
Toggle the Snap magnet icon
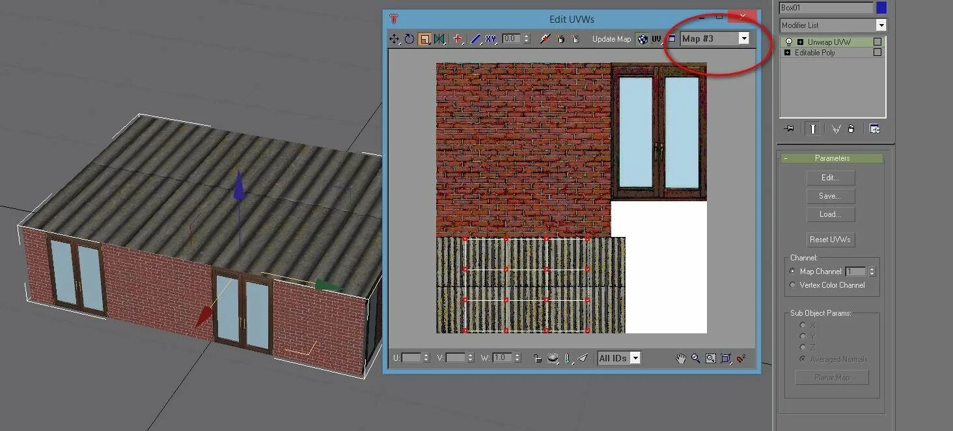[x=741, y=358]
